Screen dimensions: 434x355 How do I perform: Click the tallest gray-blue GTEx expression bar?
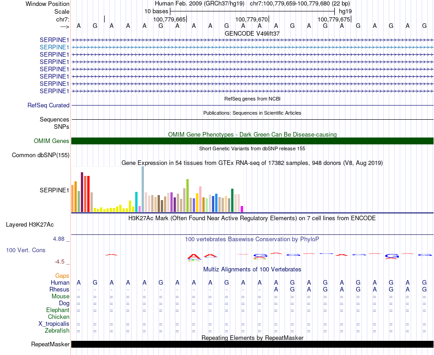143,190
